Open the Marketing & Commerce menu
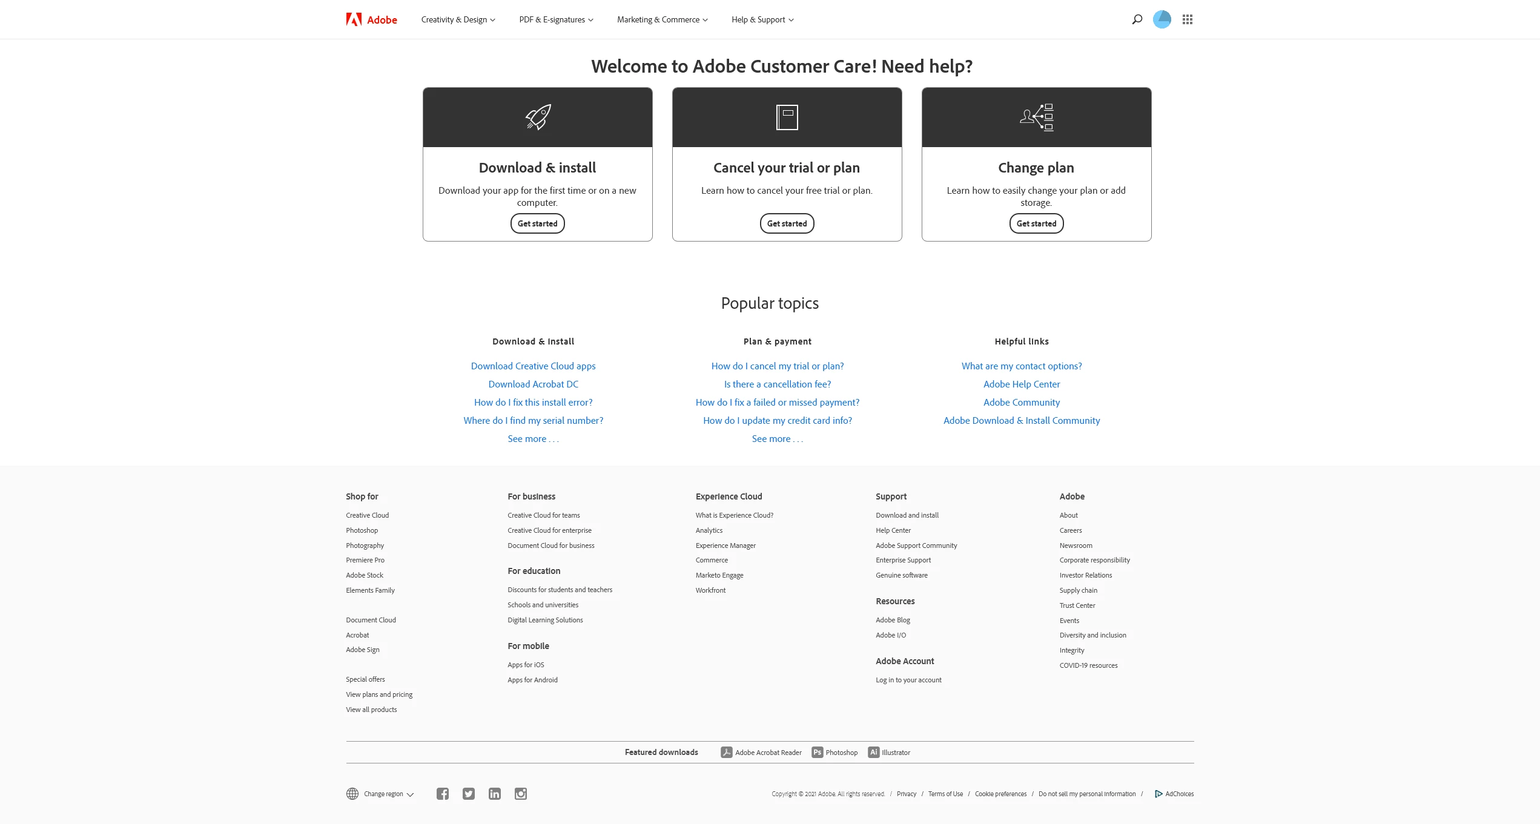The width and height of the screenshot is (1540, 824). click(662, 19)
